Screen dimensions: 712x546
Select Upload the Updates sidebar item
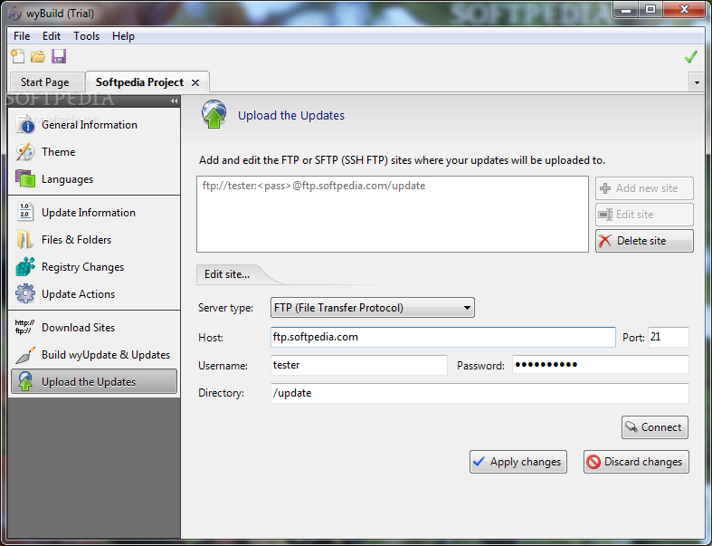(x=94, y=381)
